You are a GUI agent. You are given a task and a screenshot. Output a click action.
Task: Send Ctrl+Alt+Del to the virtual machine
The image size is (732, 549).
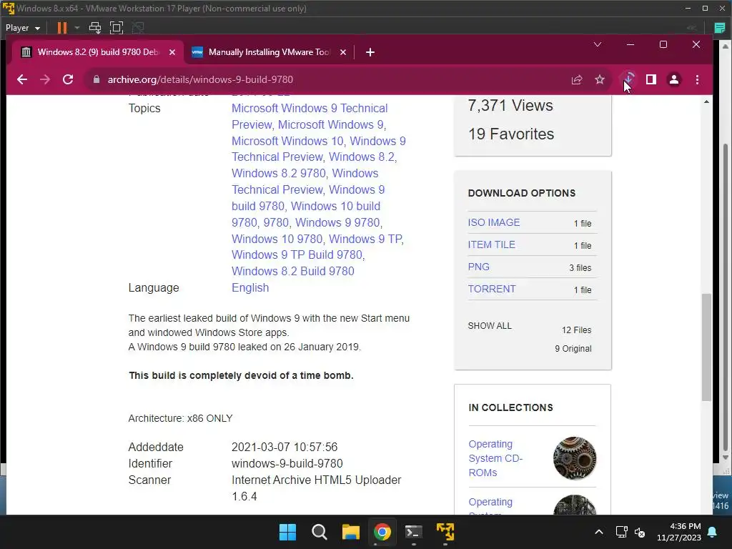tap(95, 28)
